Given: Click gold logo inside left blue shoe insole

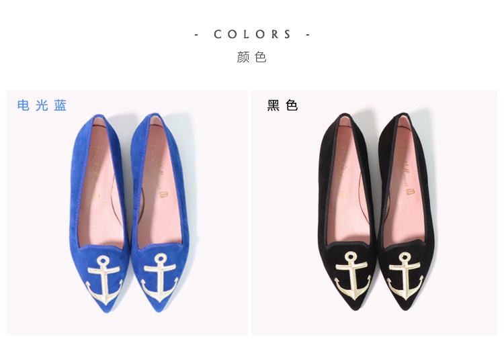Looking at the screenshot, I should click(95, 175).
